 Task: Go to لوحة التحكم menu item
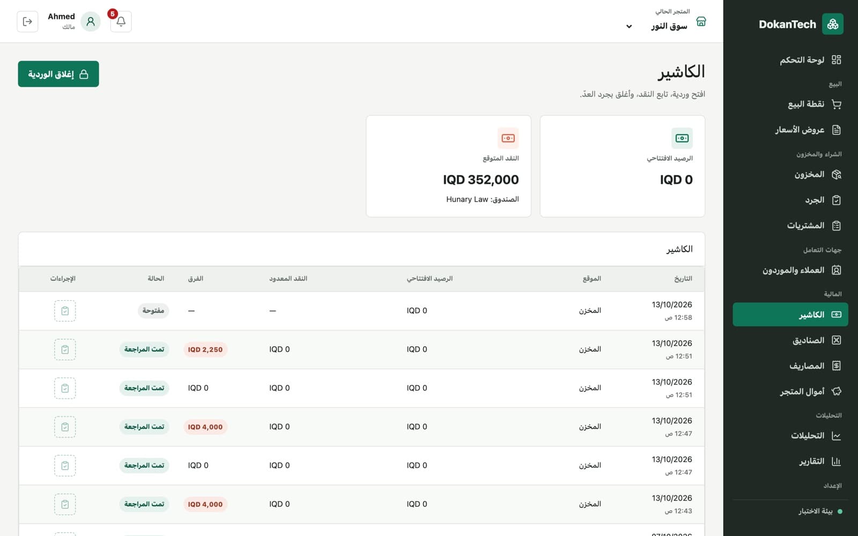pyautogui.click(x=790, y=59)
